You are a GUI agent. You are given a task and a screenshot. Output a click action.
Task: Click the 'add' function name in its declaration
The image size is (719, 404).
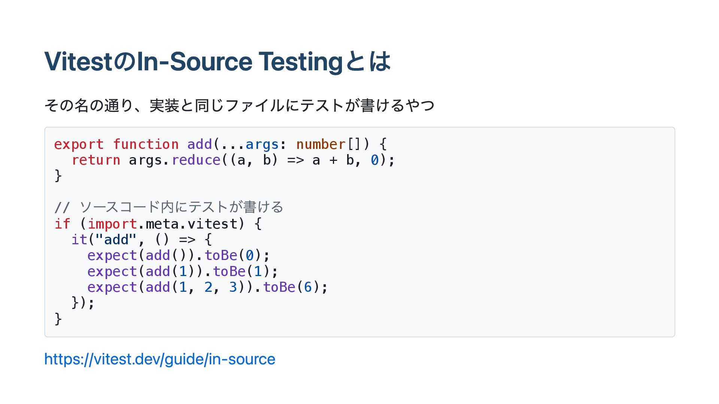pos(200,144)
